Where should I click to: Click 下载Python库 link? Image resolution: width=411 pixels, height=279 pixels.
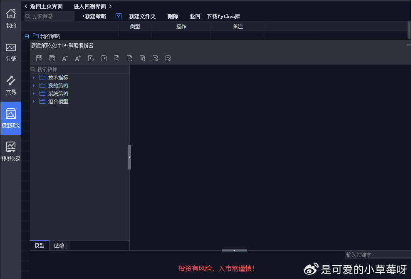(x=223, y=16)
